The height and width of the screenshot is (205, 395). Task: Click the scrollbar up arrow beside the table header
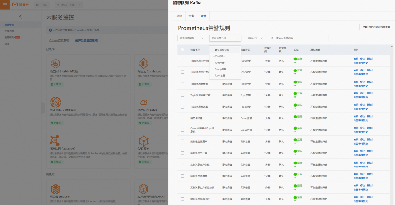pyautogui.click(x=392, y=46)
